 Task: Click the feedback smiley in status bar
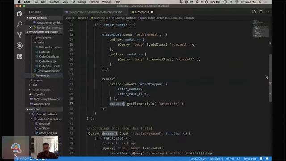click(261, 159)
